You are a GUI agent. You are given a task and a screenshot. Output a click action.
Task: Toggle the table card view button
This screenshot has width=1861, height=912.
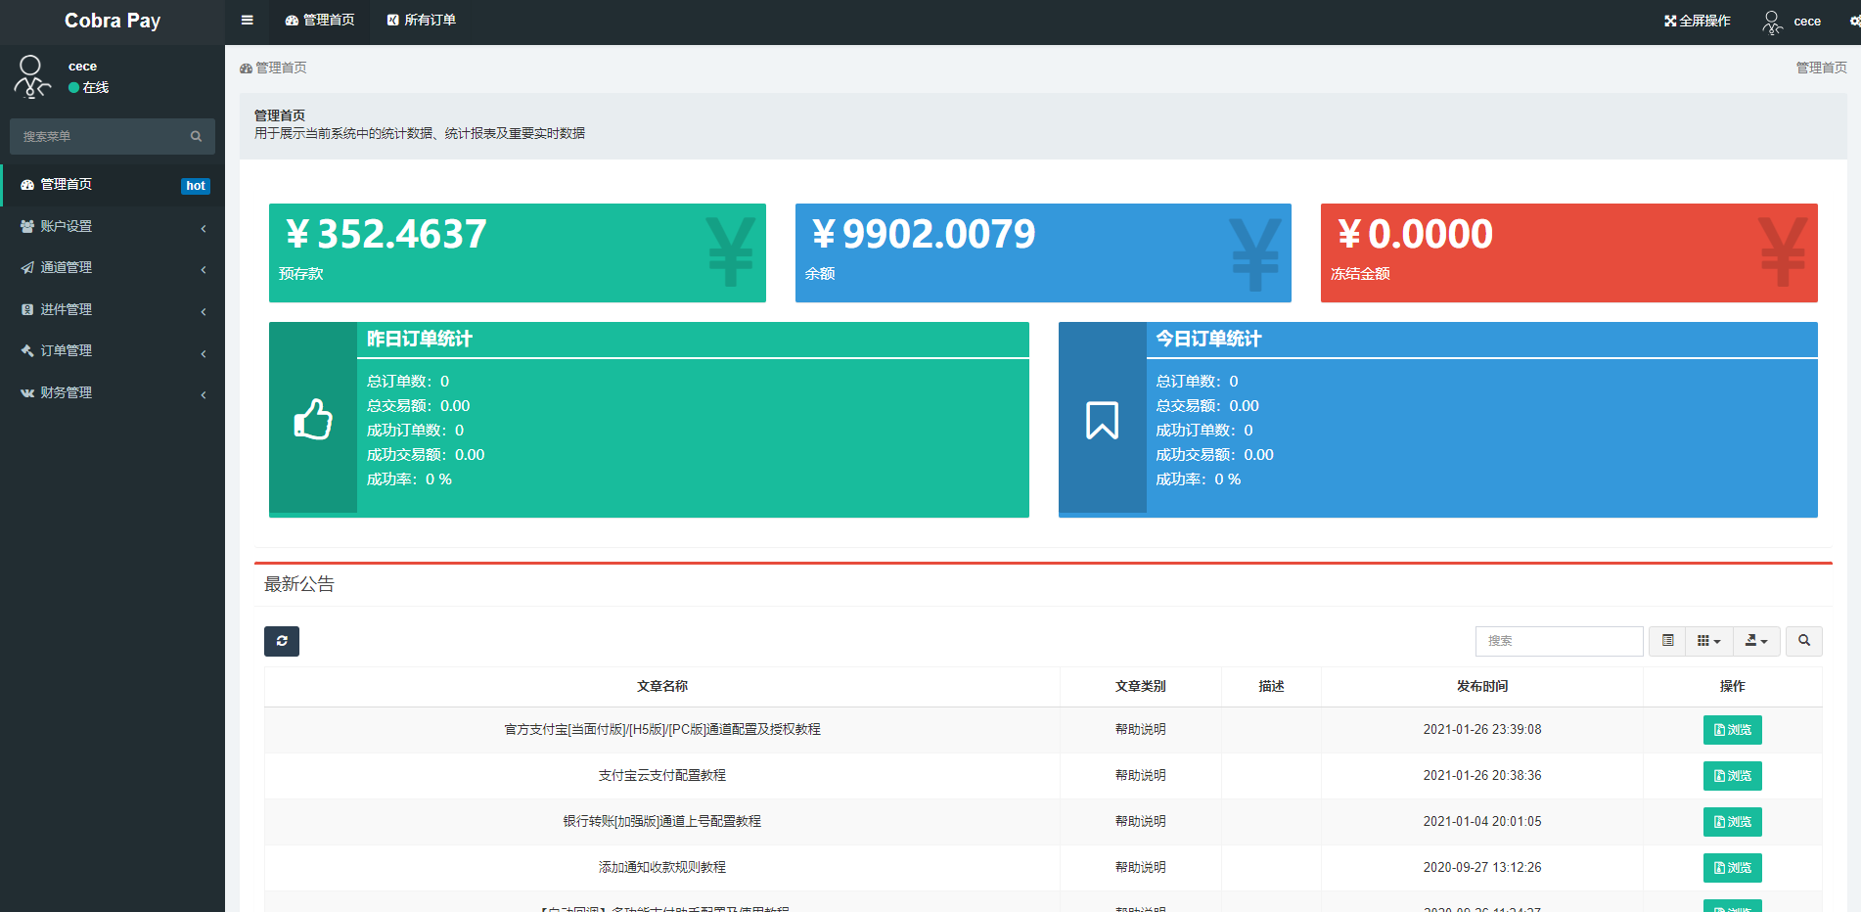pos(1667,641)
